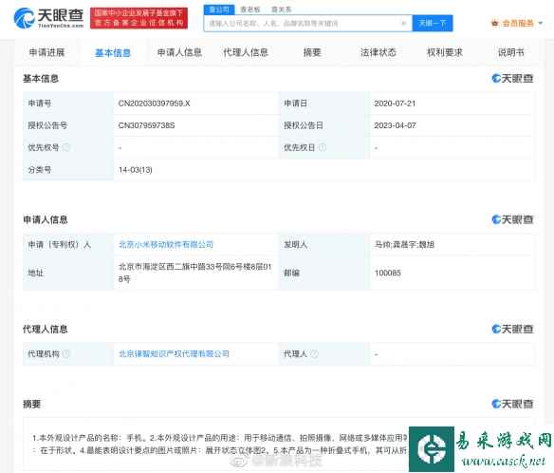Expand the 会员服务 dropdown arrow
This screenshot has height=473, width=554.
(540, 24)
